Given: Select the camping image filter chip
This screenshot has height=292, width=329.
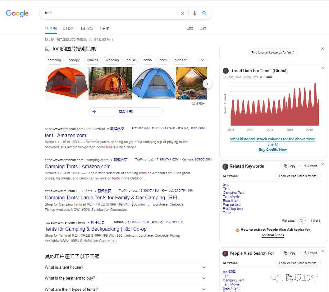Looking at the screenshot, I should point(54,60).
